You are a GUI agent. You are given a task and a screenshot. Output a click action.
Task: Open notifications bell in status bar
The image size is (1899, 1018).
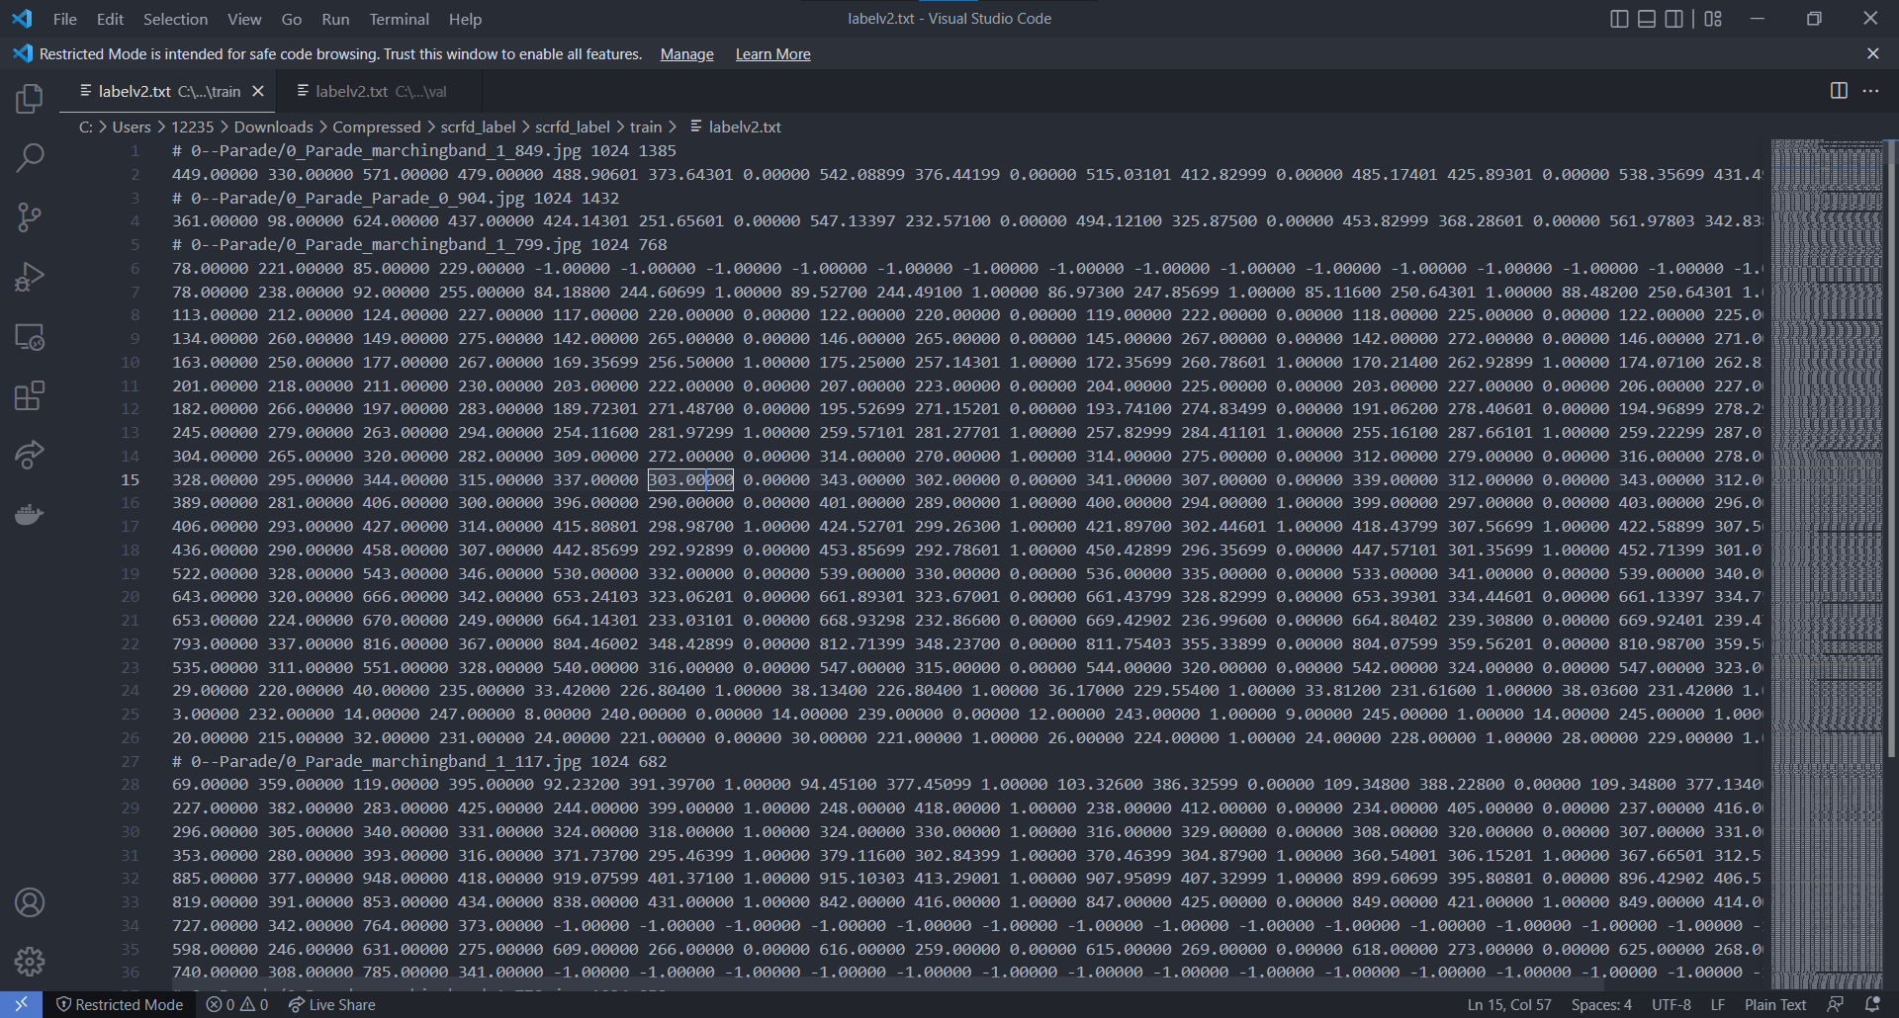click(x=1871, y=1004)
